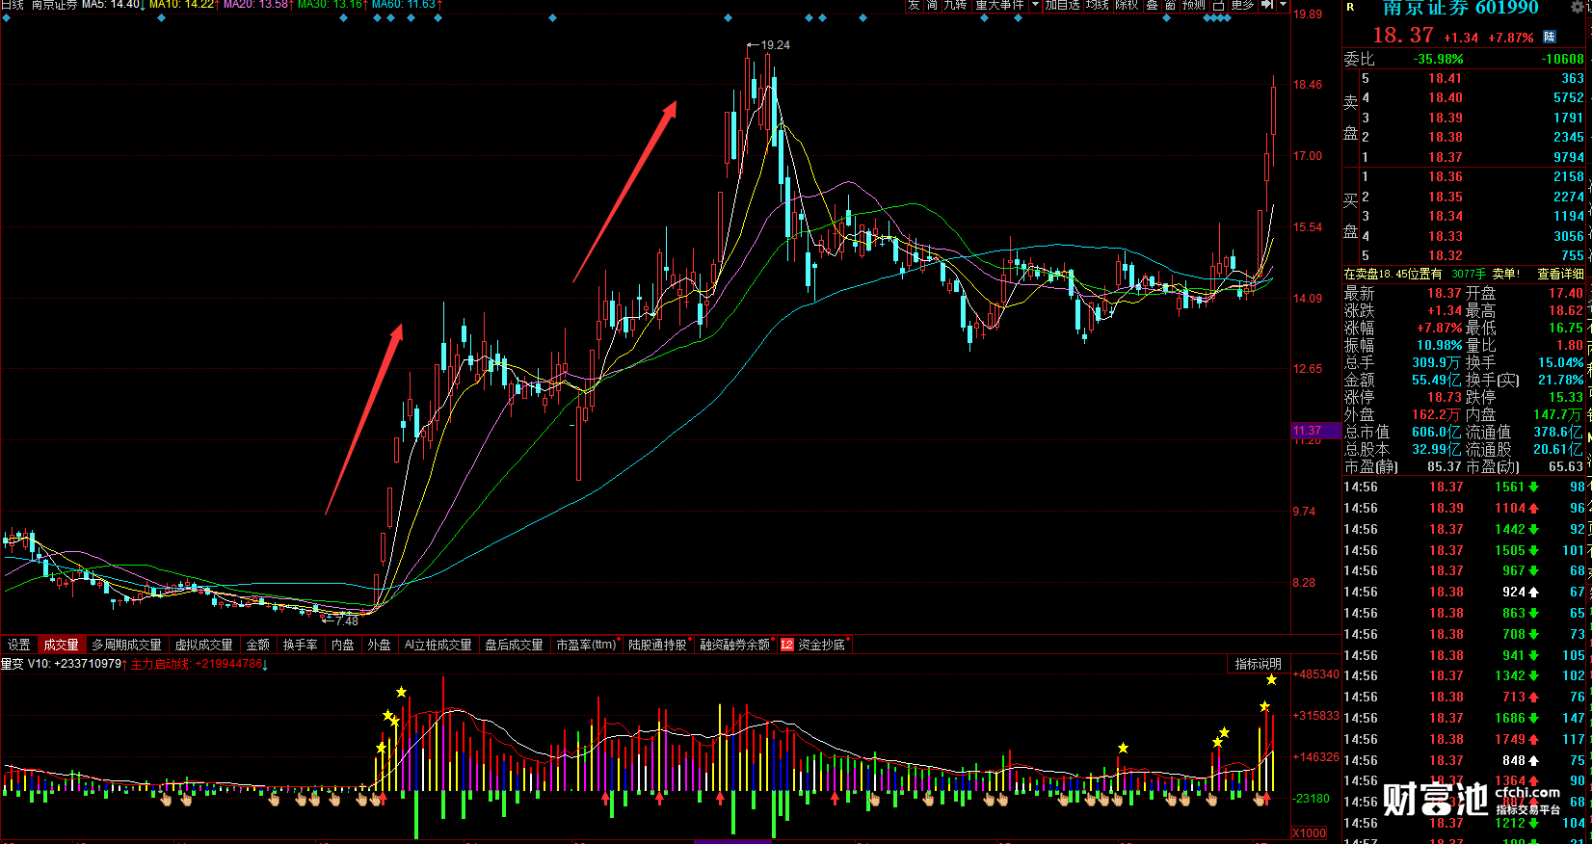Click the forward arrow toolbar icon
The height and width of the screenshot is (844, 1592).
(1267, 5)
